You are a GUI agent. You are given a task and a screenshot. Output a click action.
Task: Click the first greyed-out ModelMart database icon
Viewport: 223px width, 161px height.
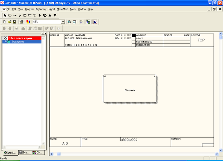click(x=5, y=28)
